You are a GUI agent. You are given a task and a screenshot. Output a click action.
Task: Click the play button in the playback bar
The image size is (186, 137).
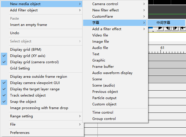(160, 28)
